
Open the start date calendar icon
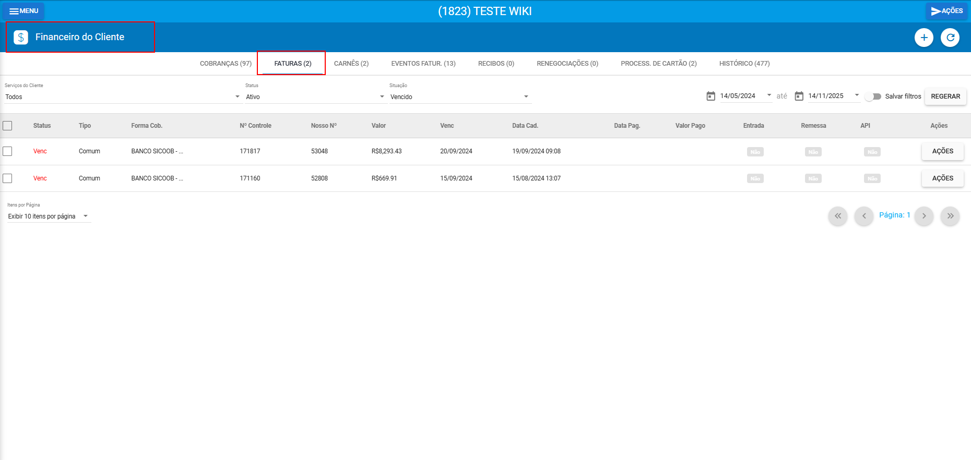pos(711,96)
